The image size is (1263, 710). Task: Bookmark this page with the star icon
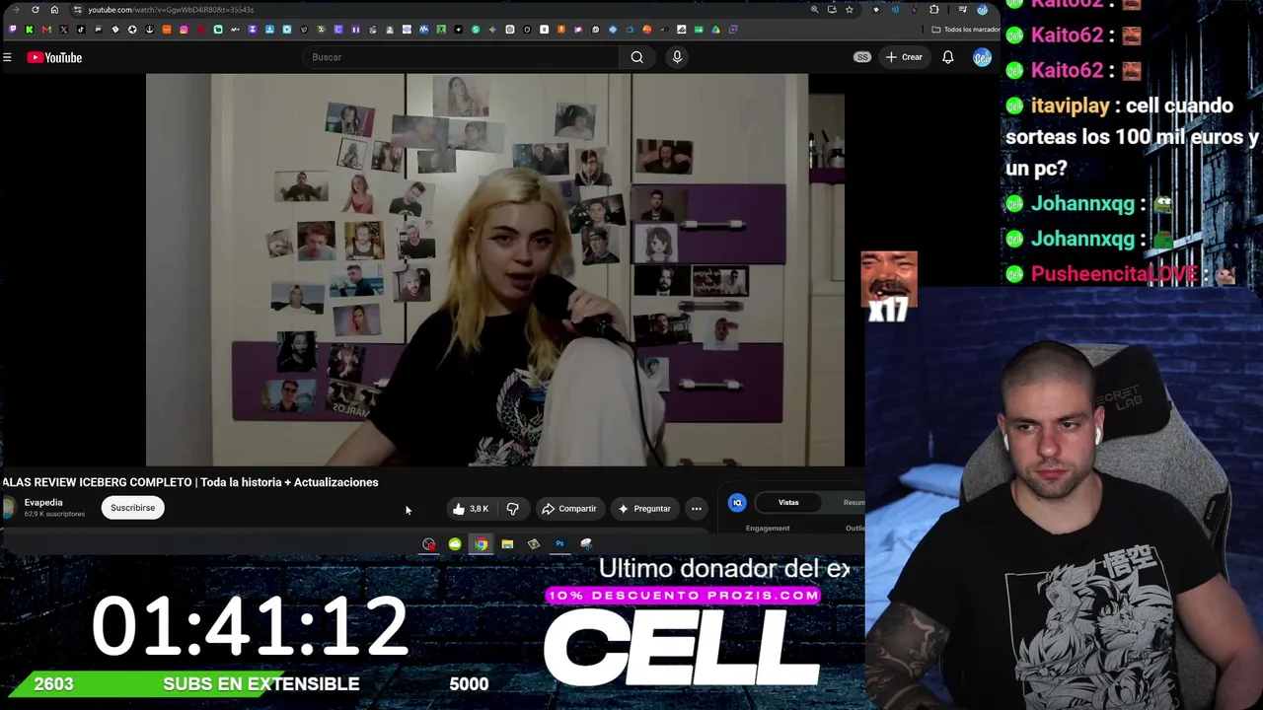coord(849,10)
